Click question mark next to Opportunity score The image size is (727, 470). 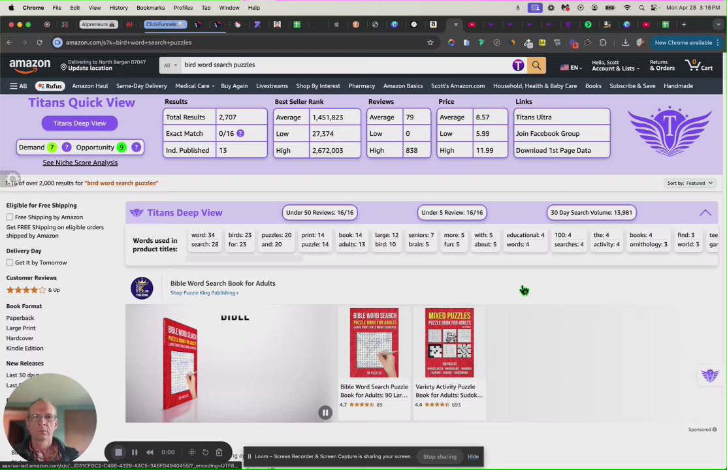click(136, 148)
